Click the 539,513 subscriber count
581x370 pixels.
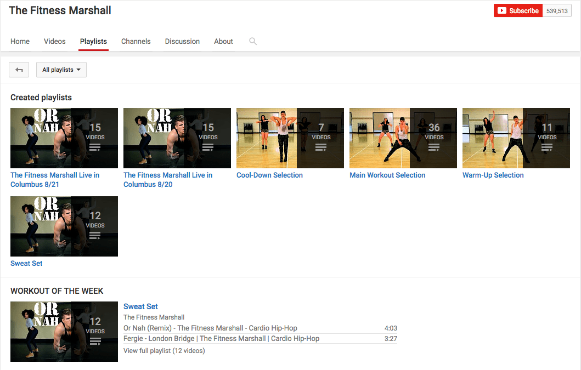pos(557,11)
